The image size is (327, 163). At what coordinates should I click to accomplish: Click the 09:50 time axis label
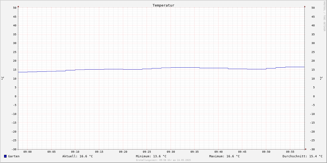tap(266, 152)
